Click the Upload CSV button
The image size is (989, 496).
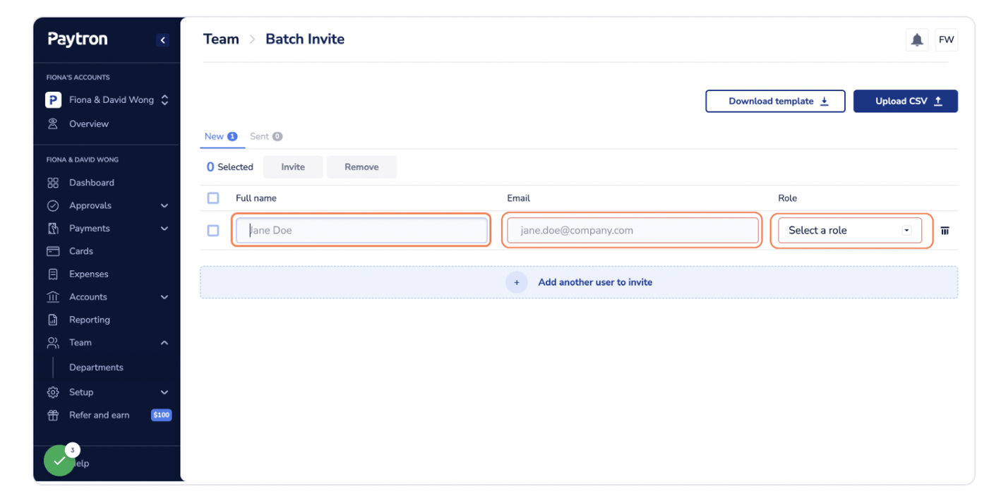pos(905,101)
